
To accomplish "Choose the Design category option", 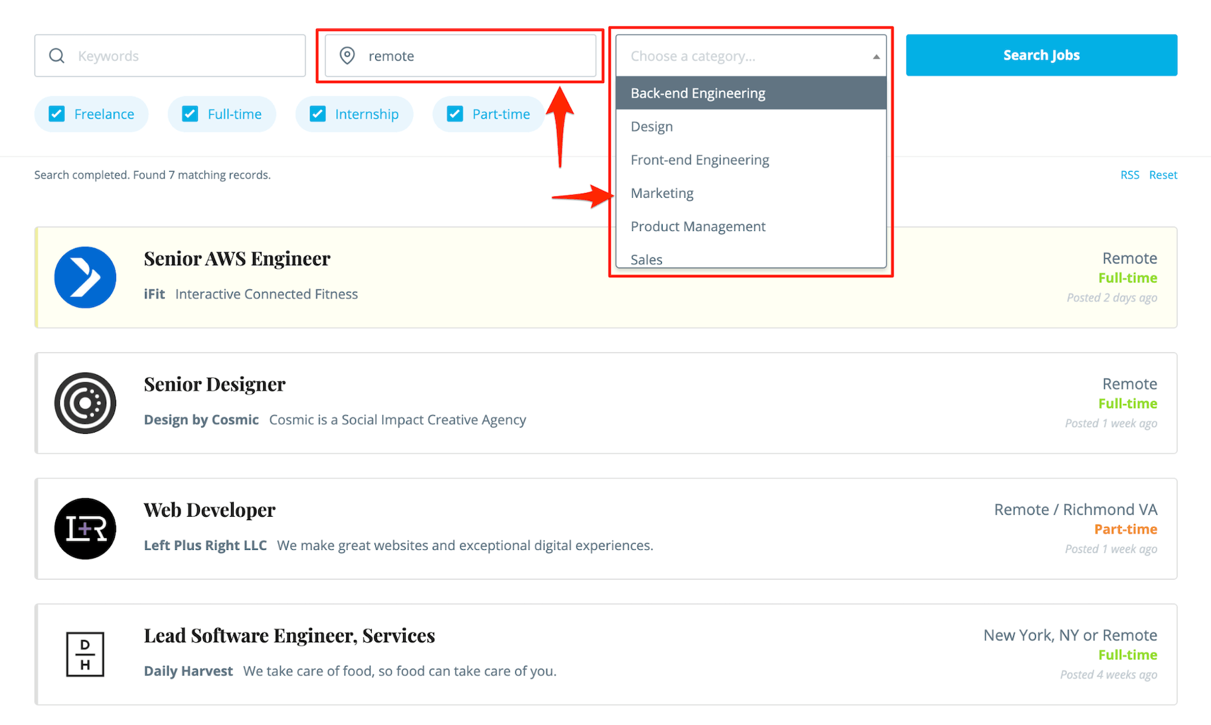I will pyautogui.click(x=651, y=127).
